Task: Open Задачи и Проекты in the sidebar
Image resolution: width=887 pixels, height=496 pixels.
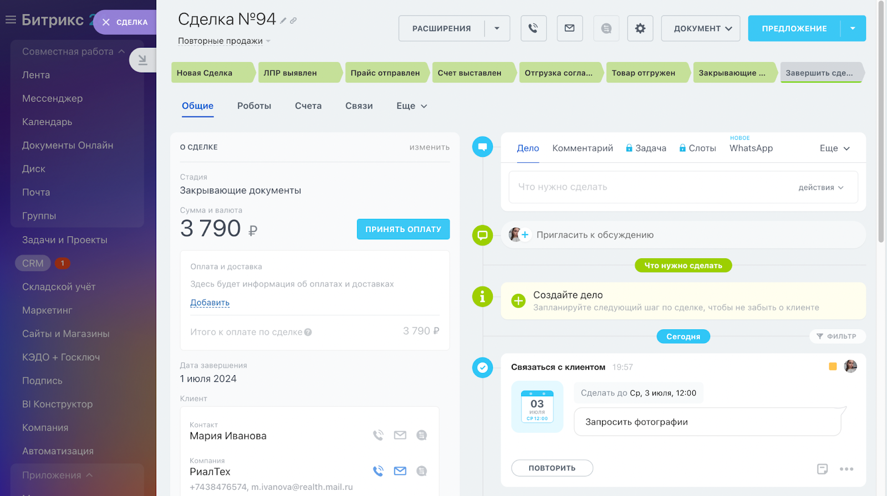Action: (65, 240)
